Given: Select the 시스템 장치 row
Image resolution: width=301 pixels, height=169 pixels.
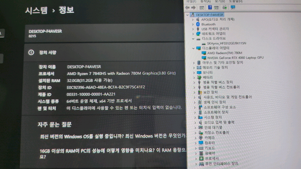Looking at the screenshot, I should pyautogui.click(x=213, y=117).
